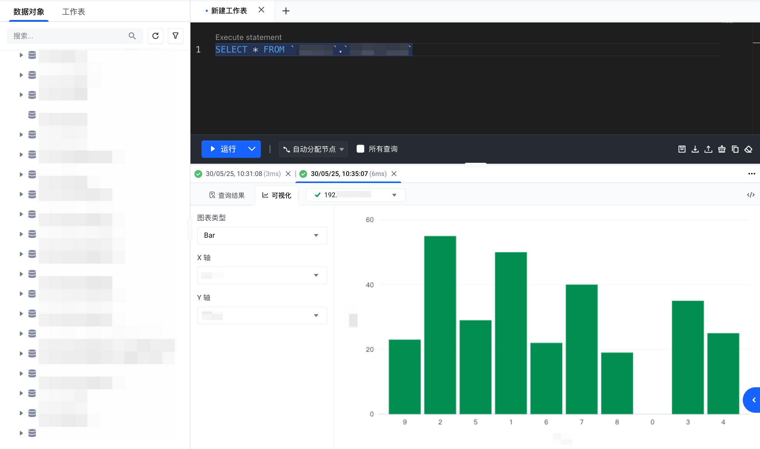Click the chart bar above x-label 3

click(x=688, y=357)
